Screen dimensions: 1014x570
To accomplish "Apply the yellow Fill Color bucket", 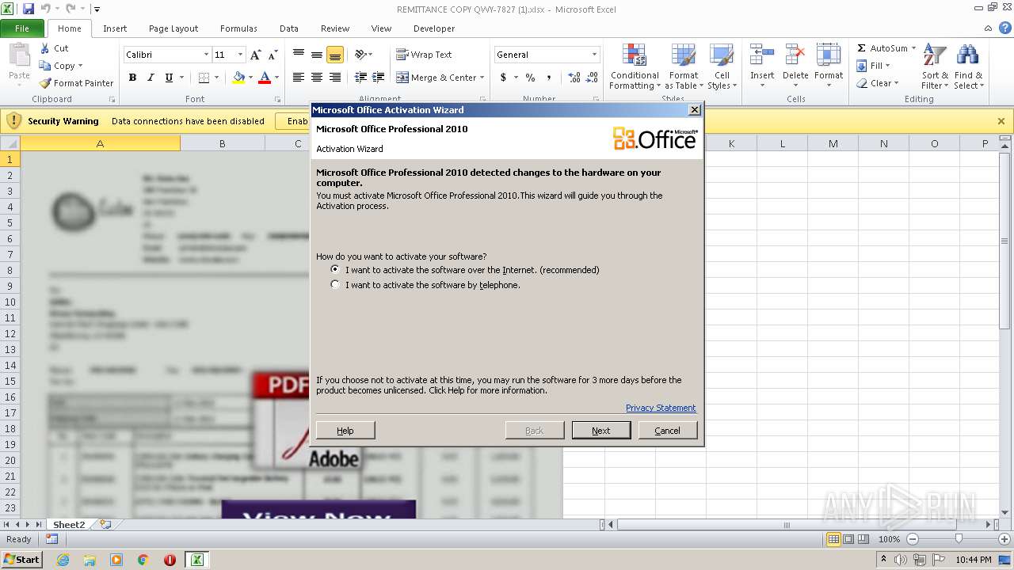I will (x=238, y=78).
